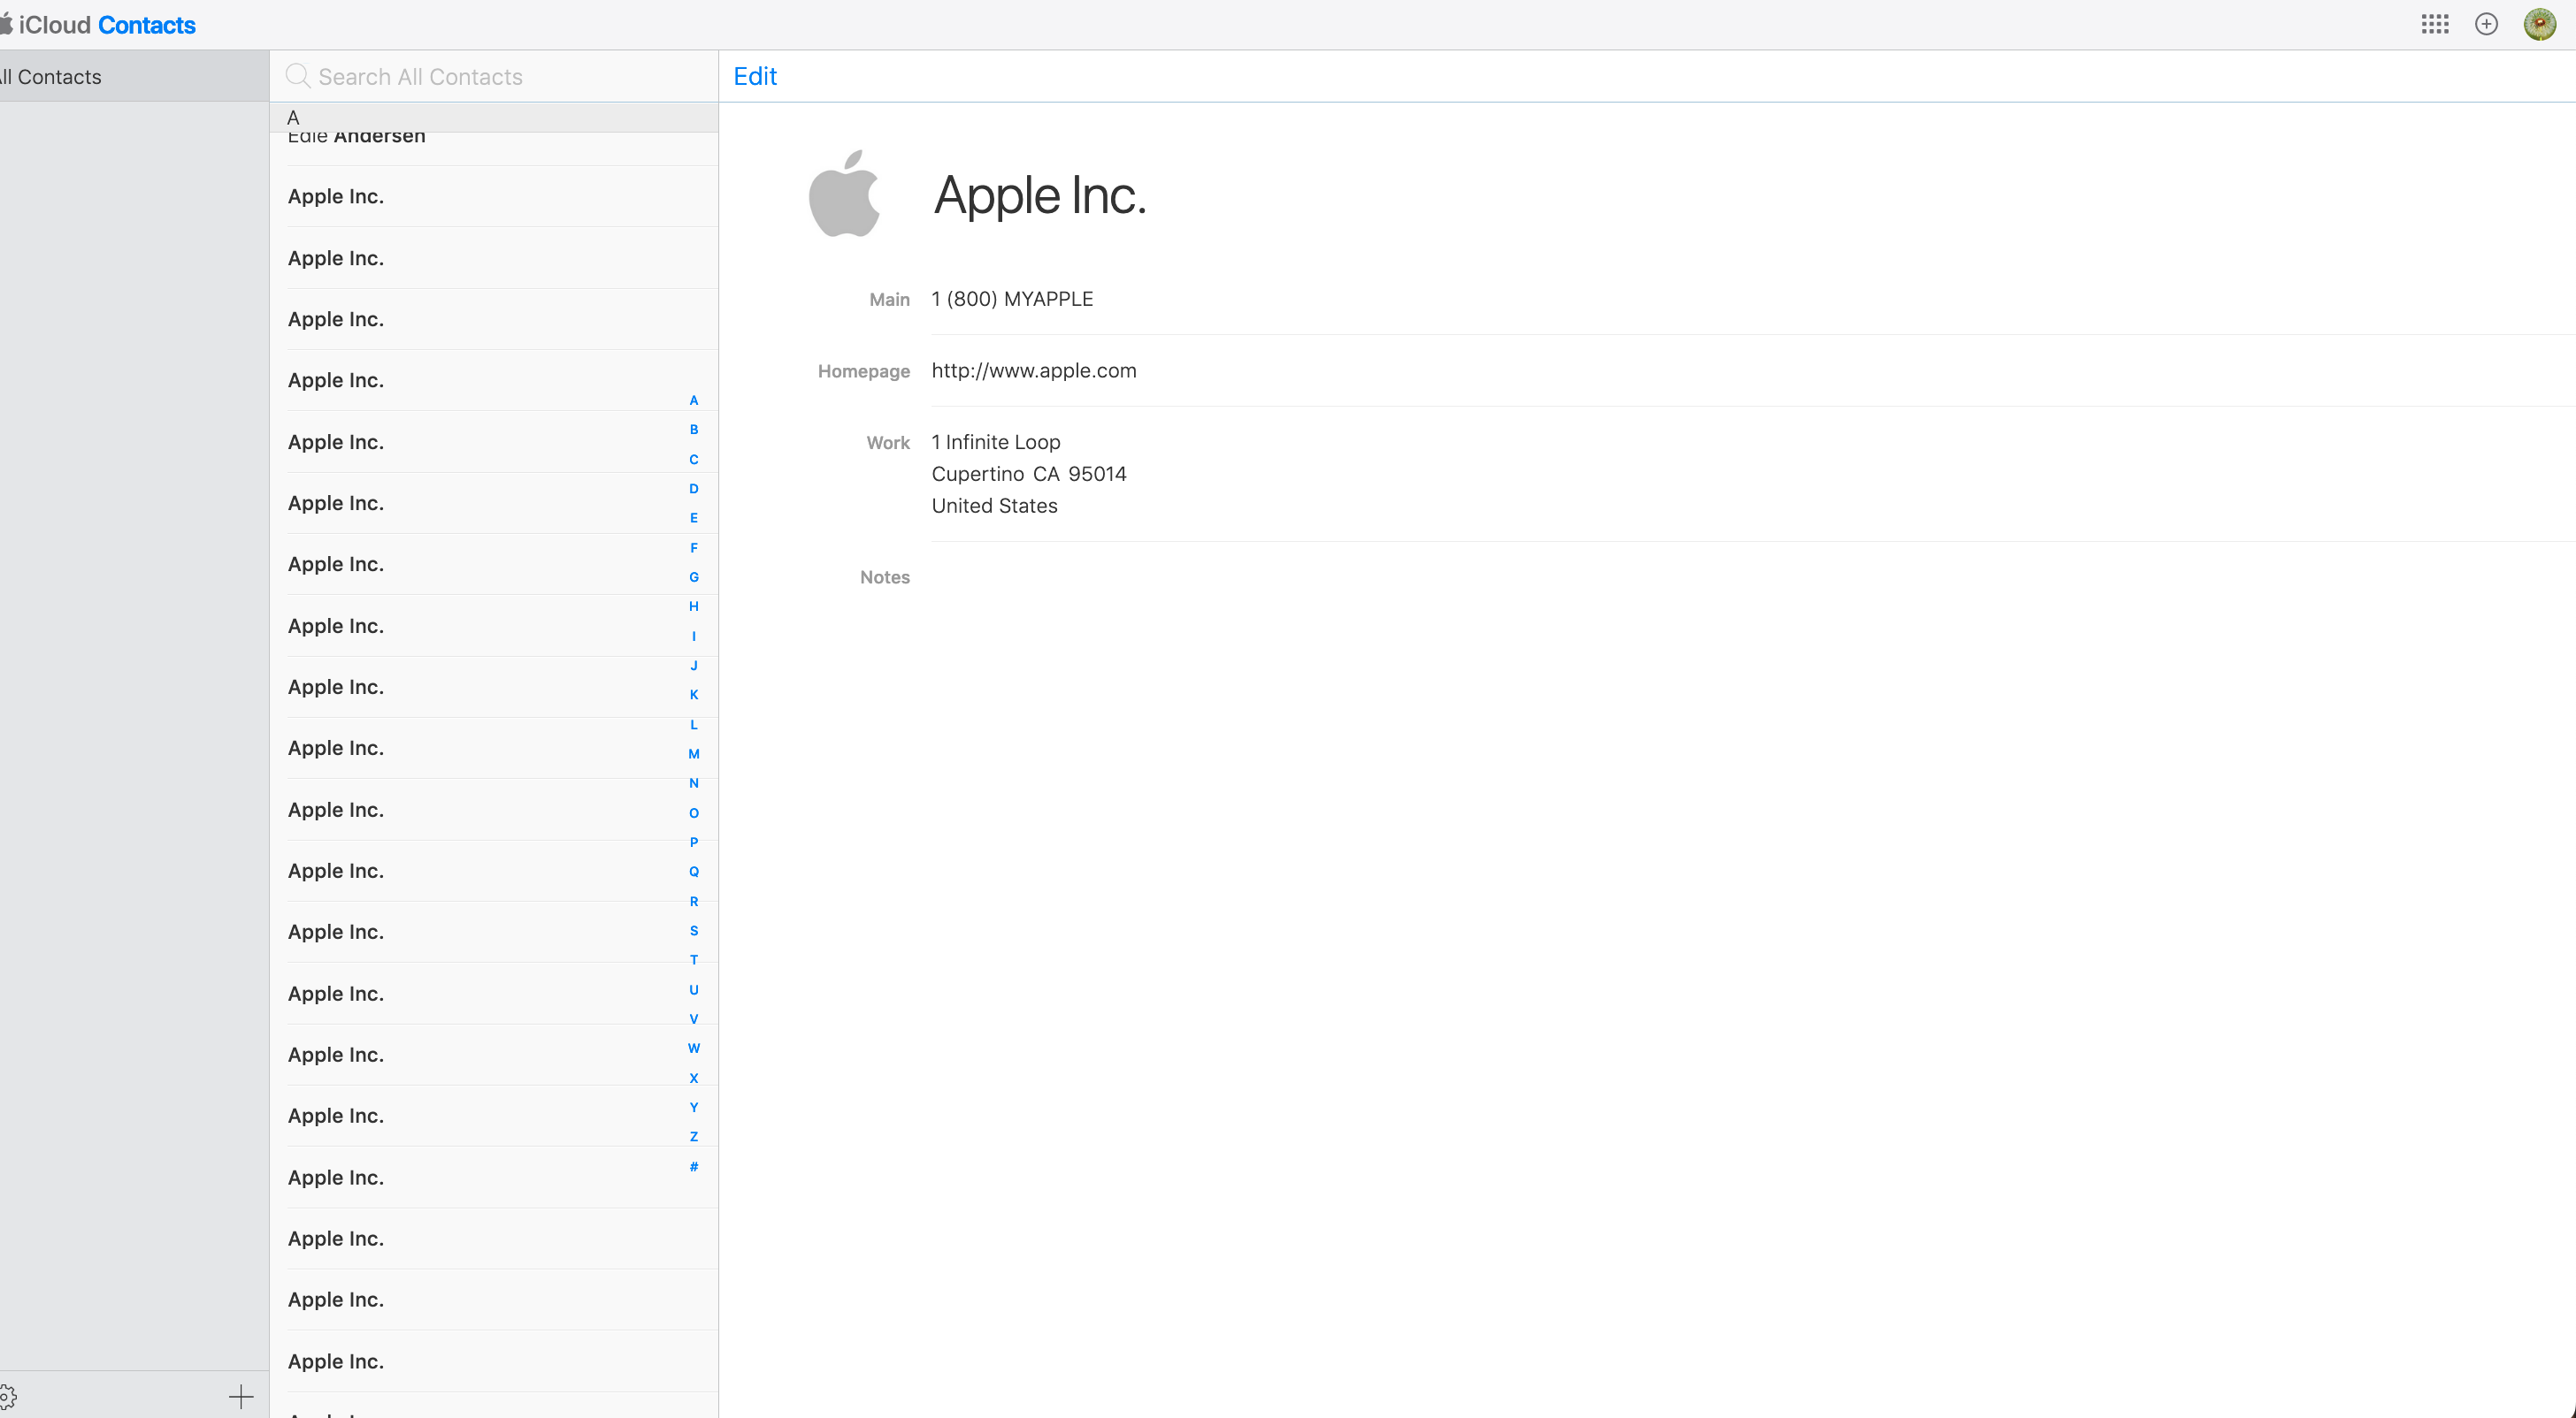Jump to letter A in index
The width and height of the screenshot is (2576, 1418).
coord(694,400)
